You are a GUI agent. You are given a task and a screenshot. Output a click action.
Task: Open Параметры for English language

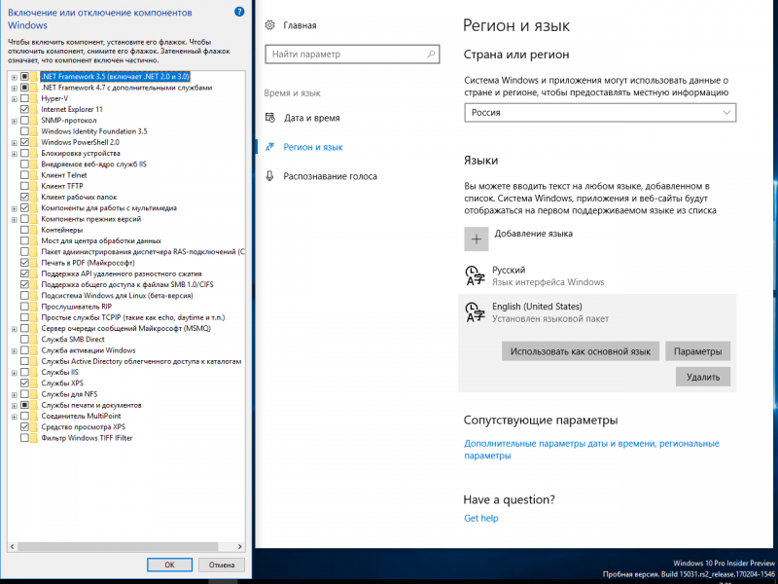coord(697,351)
